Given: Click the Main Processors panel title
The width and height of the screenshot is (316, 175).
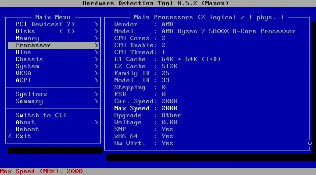Looking at the screenshot, I should (x=209, y=17).
